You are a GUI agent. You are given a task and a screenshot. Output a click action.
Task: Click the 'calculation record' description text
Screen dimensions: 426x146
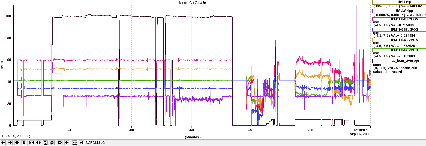coord(388,72)
